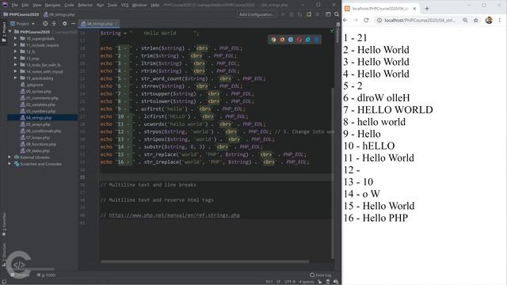Open the View menu

pyautogui.click(x=37, y=5)
